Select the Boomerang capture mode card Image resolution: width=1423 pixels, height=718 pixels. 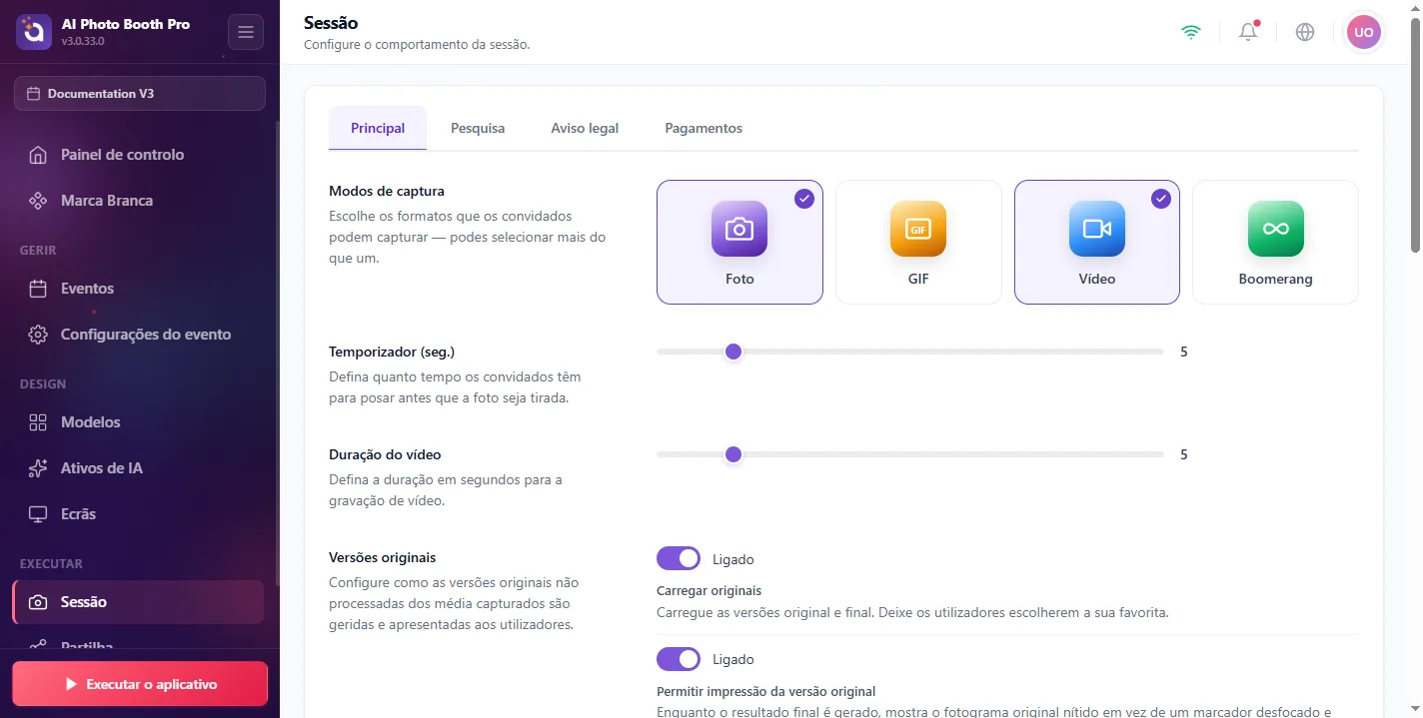pos(1275,242)
